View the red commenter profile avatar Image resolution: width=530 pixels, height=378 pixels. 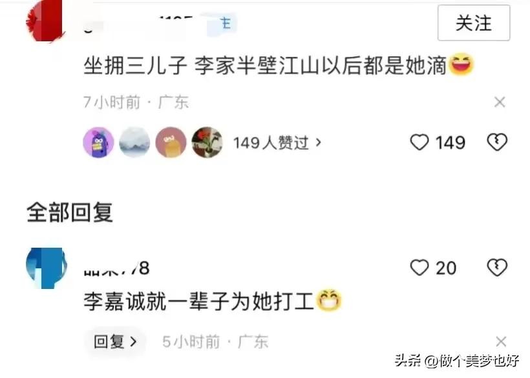pyautogui.click(x=46, y=21)
